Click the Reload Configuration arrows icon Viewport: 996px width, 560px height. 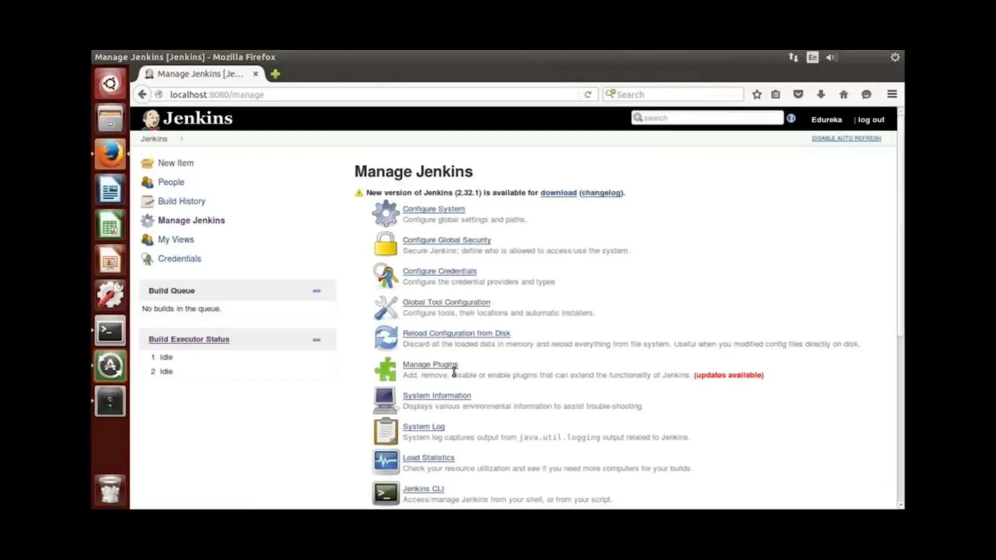[385, 338]
